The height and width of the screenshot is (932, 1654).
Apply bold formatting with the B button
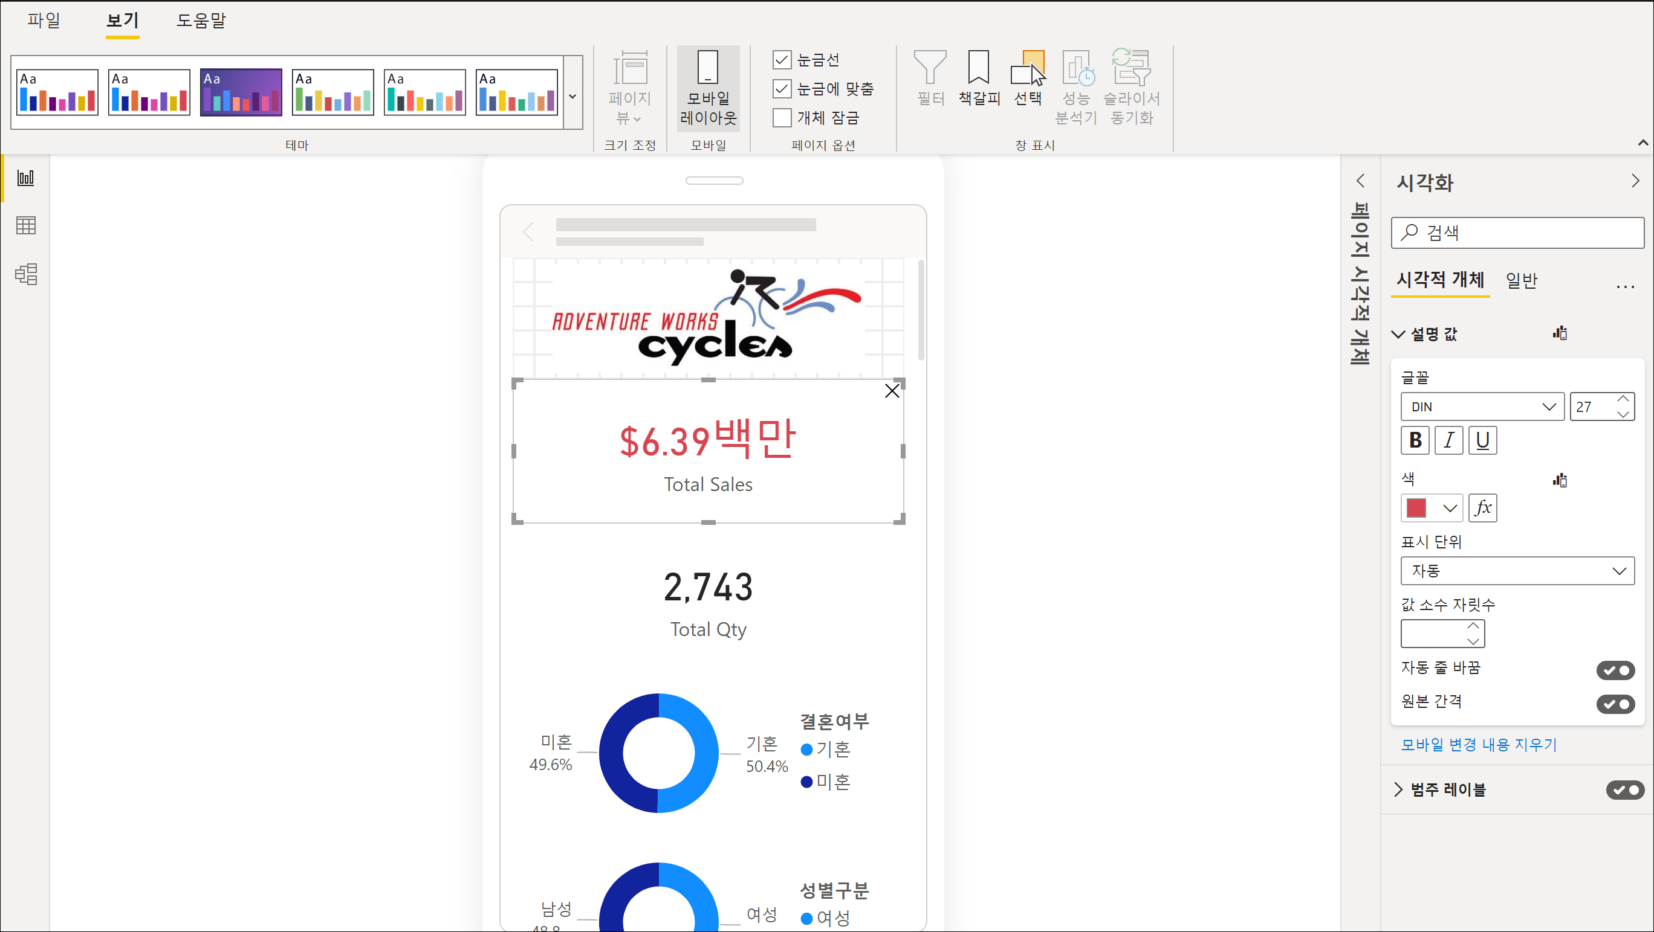click(x=1415, y=441)
